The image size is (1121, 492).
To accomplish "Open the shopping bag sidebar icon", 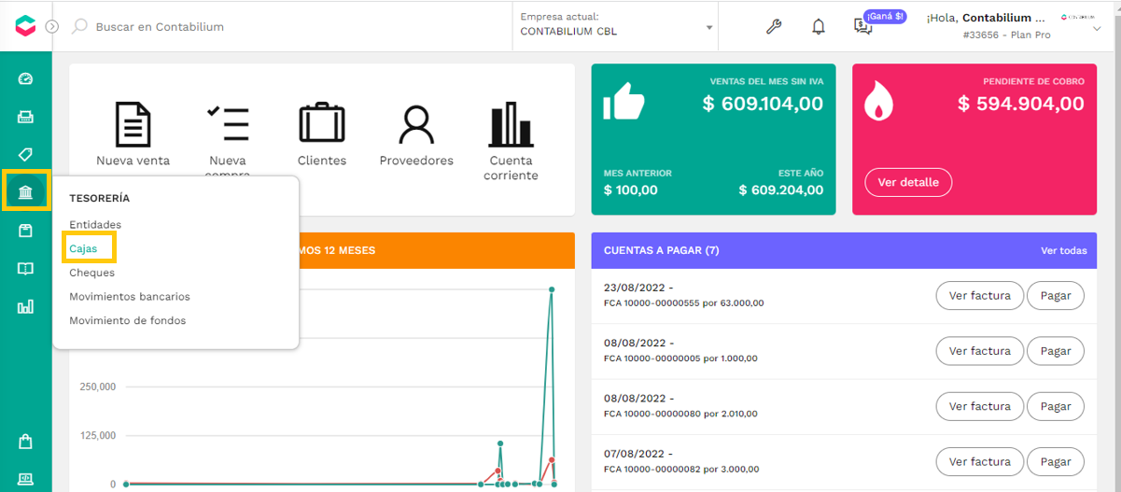I will click(x=25, y=442).
